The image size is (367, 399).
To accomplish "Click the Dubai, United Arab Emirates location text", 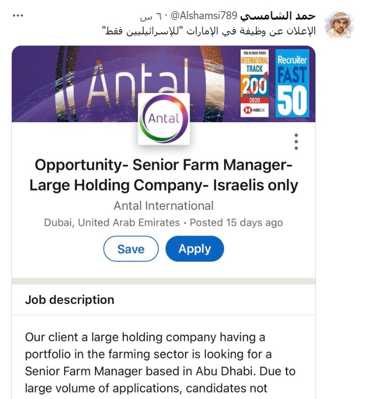I will point(112,223).
